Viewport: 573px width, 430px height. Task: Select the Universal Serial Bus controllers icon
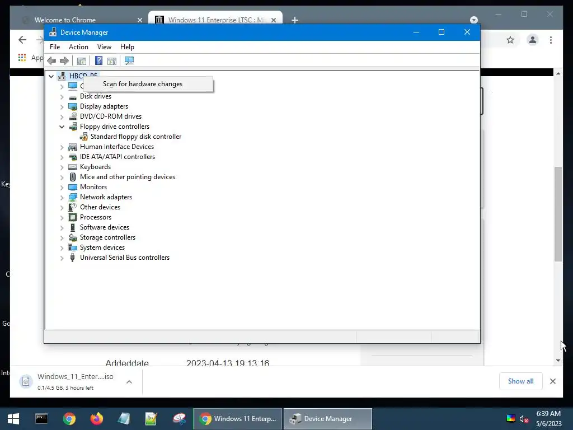(73, 258)
